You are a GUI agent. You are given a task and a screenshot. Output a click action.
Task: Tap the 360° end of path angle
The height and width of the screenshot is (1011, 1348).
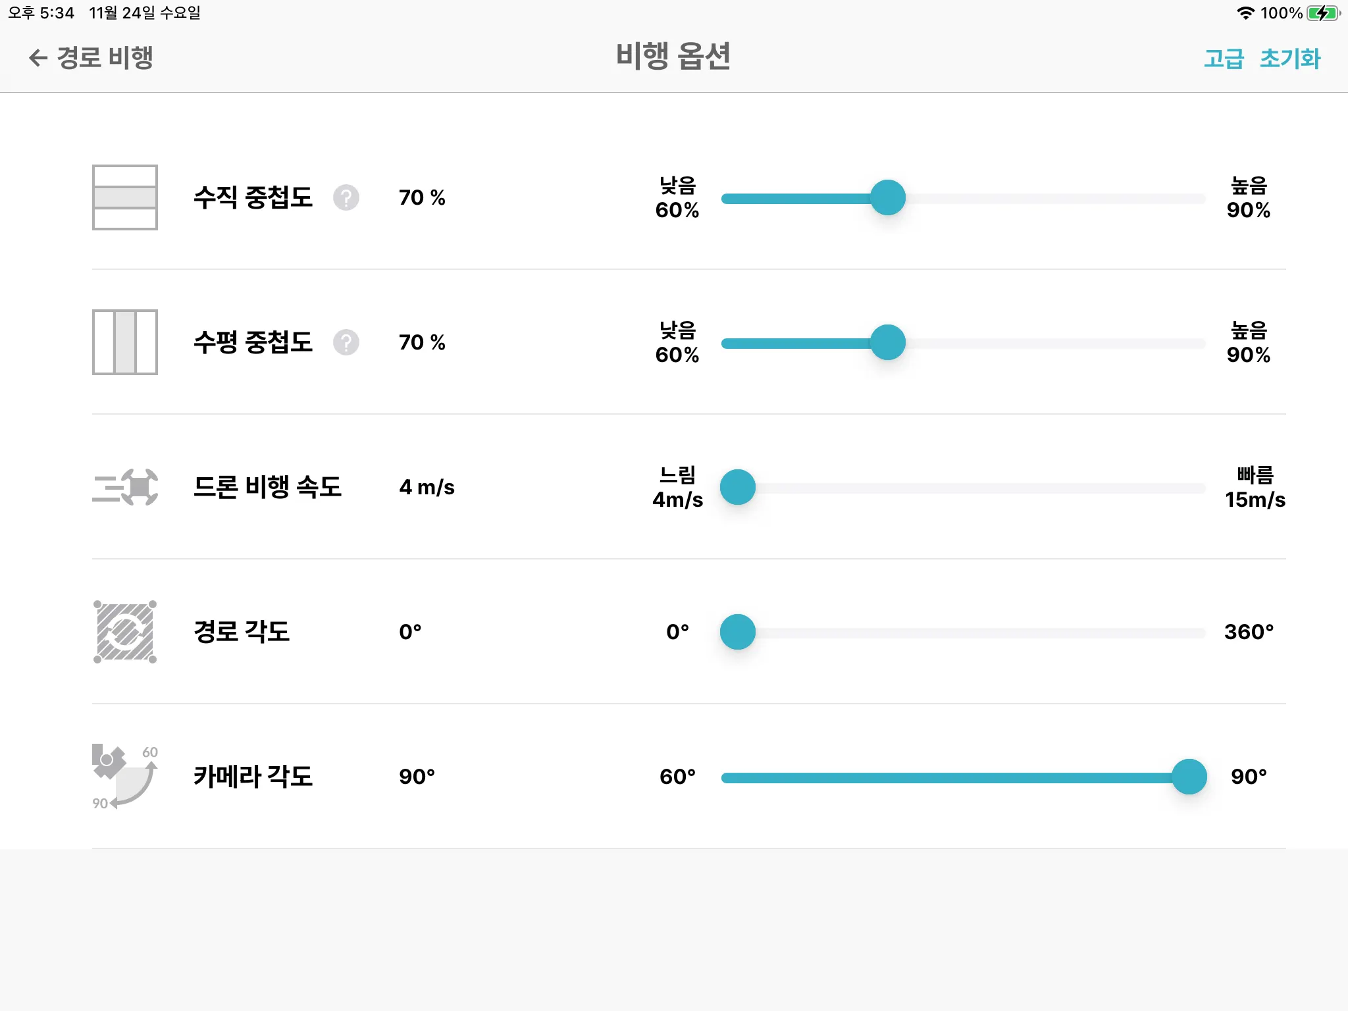(x=1249, y=632)
